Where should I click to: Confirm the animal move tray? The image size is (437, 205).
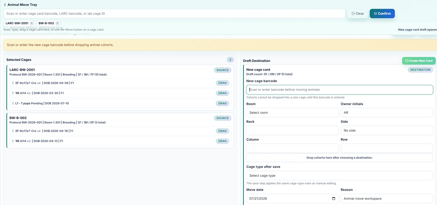click(x=382, y=14)
